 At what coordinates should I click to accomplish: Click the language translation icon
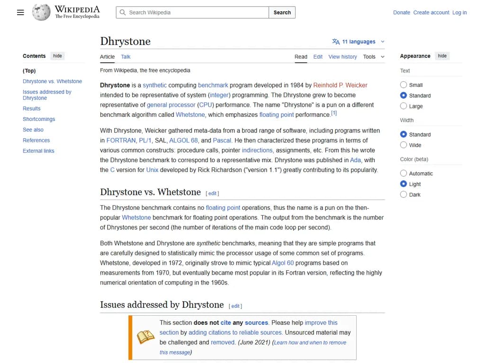point(336,42)
